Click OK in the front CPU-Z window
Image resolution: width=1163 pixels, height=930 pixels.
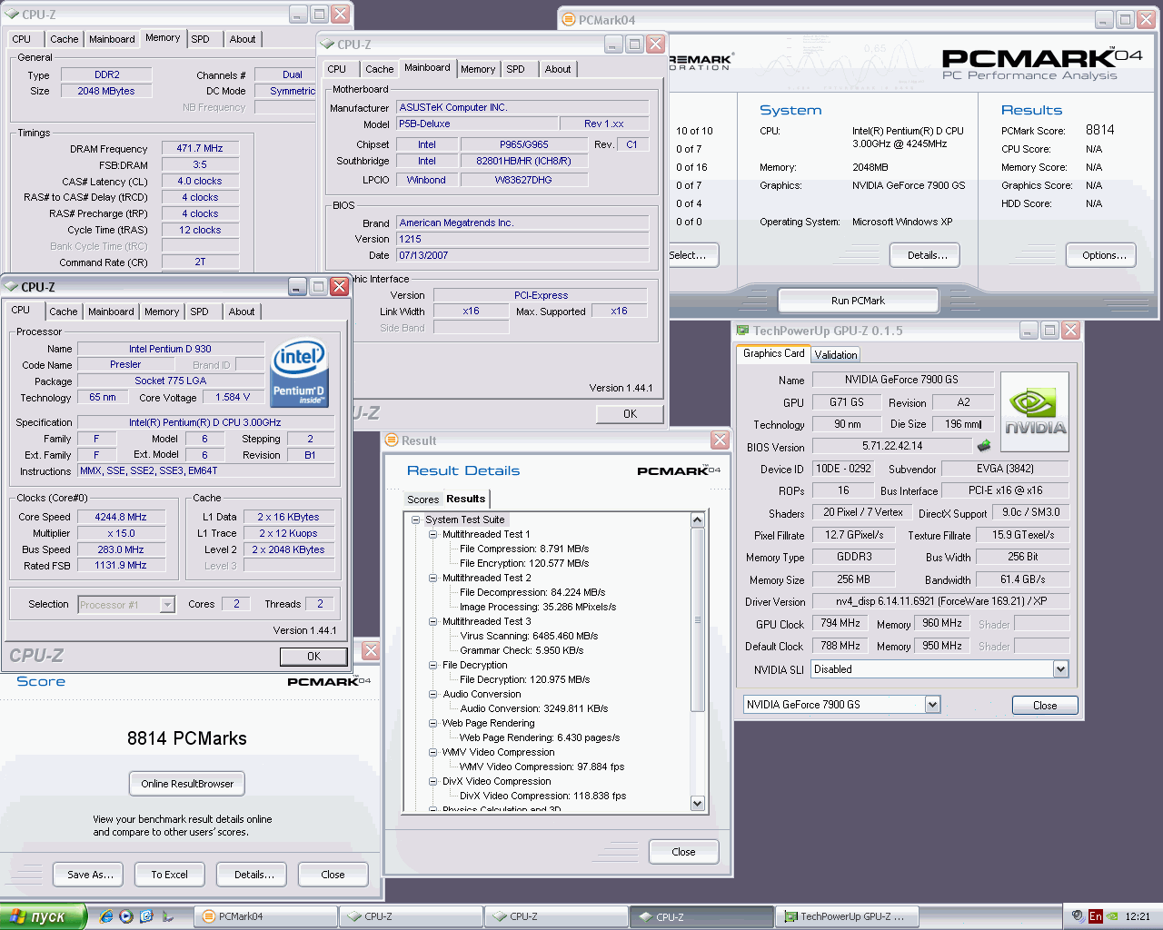pos(313,656)
